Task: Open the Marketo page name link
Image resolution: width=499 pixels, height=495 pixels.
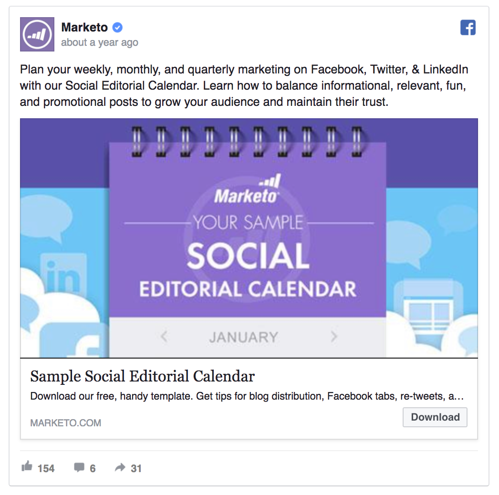Action: pos(84,27)
